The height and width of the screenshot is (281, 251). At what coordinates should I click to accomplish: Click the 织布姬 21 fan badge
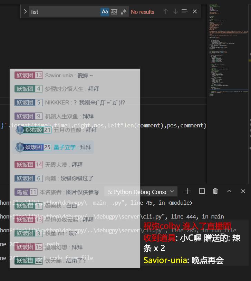click(x=33, y=130)
